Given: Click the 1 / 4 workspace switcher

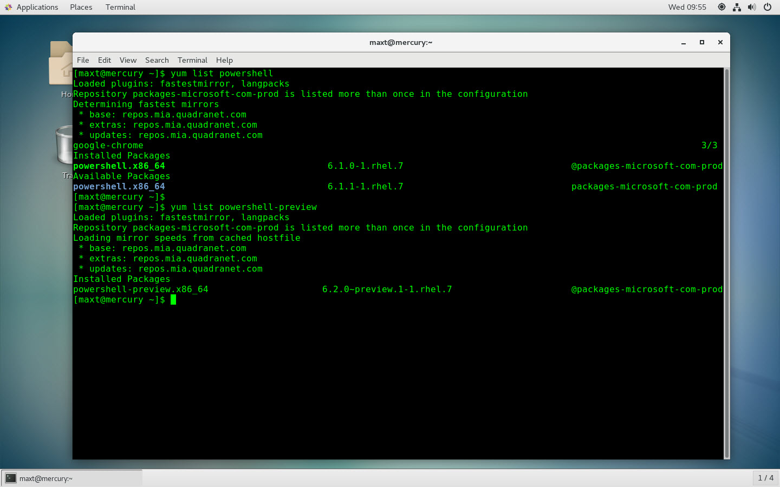Looking at the screenshot, I should 765,478.
